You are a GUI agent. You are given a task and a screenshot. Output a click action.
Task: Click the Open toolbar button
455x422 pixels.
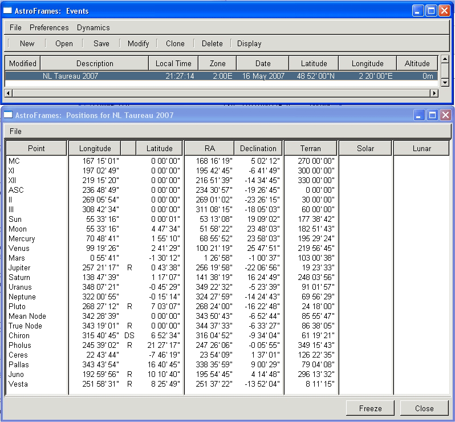click(x=64, y=43)
